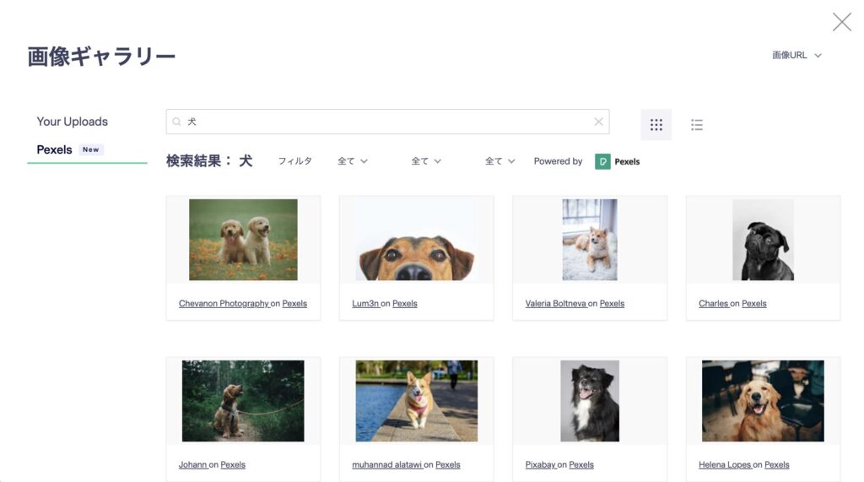
Task: Switch to list view layout
Action: click(x=697, y=125)
